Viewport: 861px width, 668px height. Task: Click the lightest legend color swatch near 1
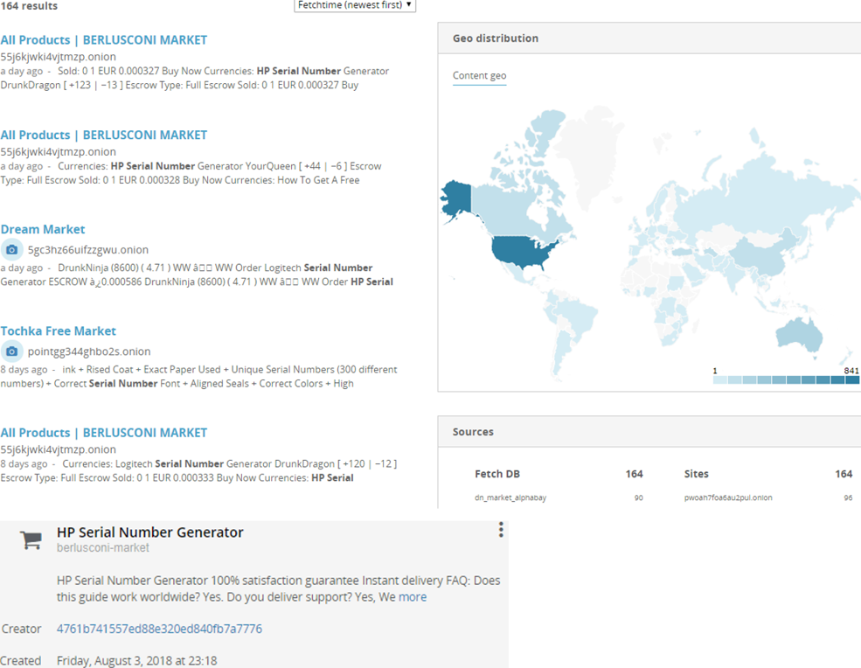click(x=720, y=379)
